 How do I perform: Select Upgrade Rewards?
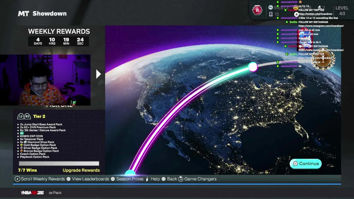(x=81, y=170)
